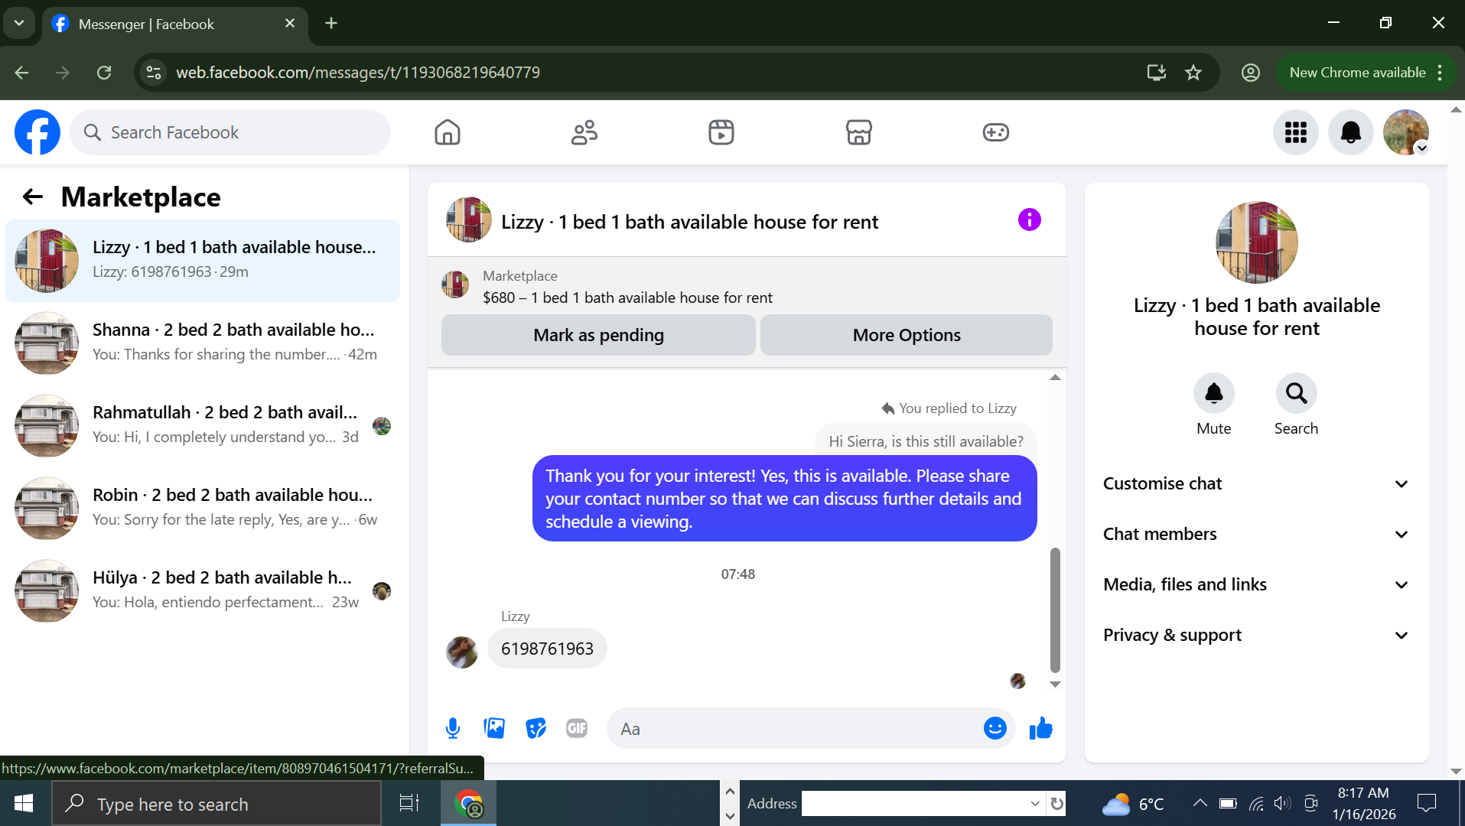Mute this conversation with bell icon

[1214, 393]
